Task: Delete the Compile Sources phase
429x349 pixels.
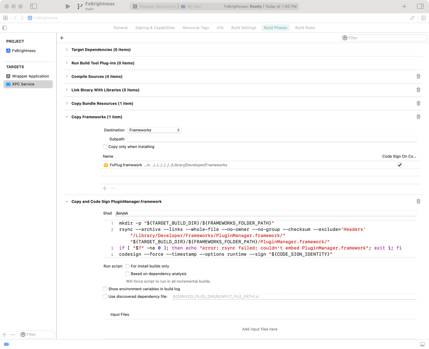Action: point(418,77)
